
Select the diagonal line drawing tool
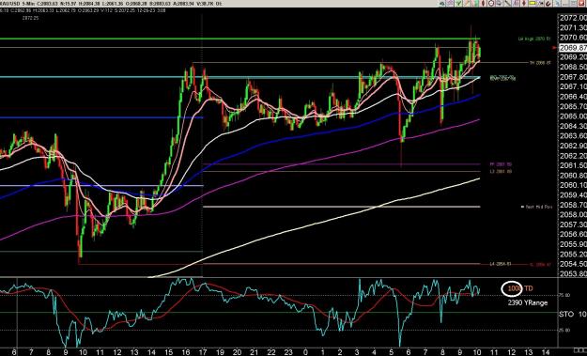tap(507, 4)
